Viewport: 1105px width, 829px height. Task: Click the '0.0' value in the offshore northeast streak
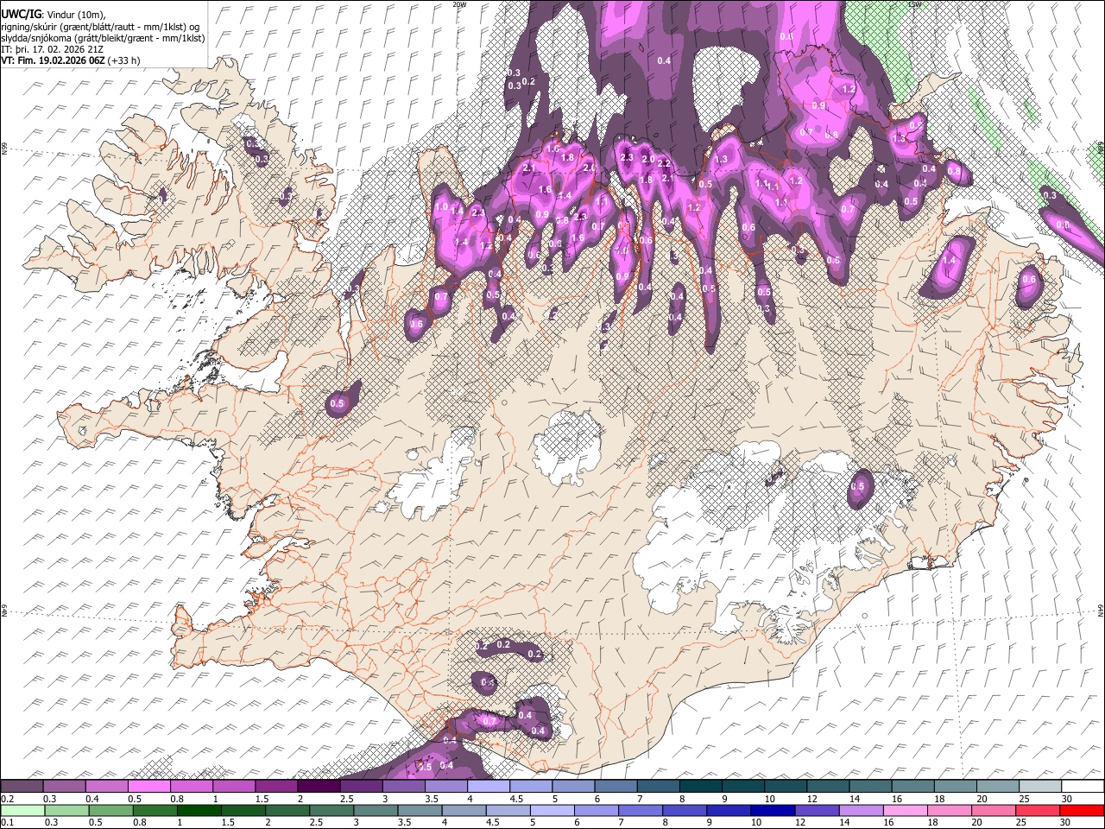point(1063,225)
